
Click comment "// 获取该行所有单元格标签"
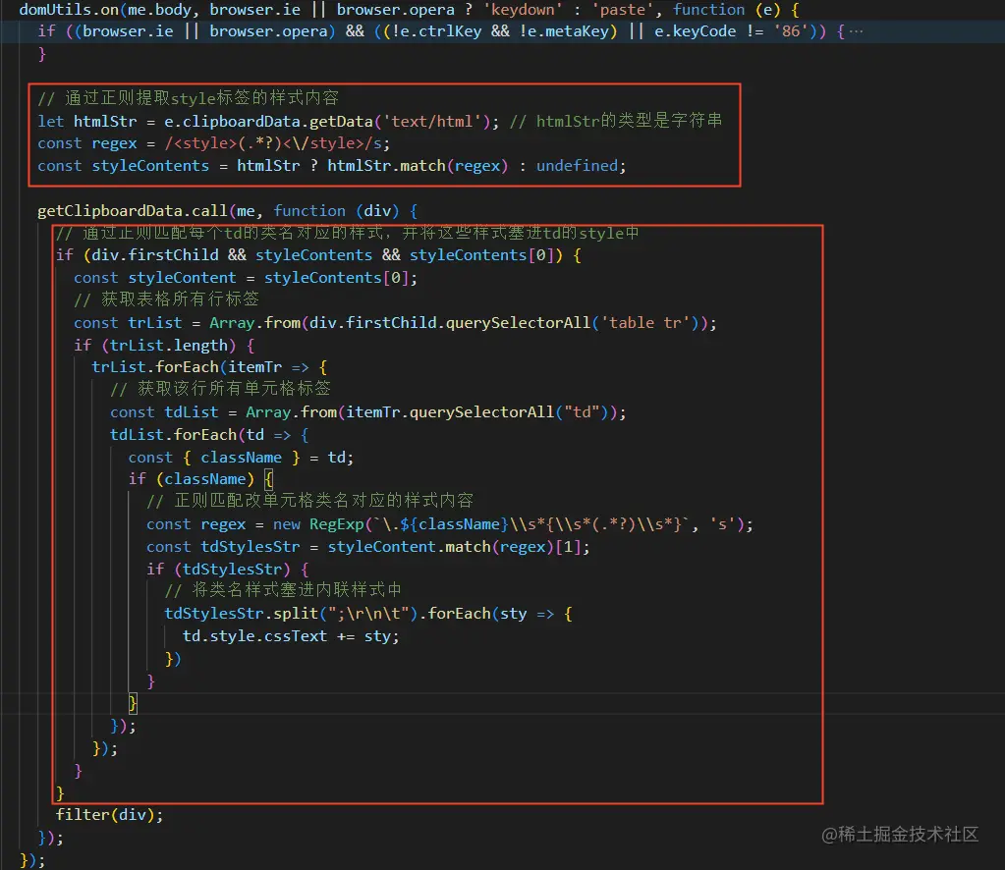point(220,388)
